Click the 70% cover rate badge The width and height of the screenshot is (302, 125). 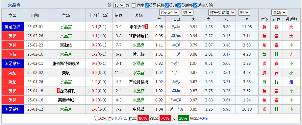[165, 118]
